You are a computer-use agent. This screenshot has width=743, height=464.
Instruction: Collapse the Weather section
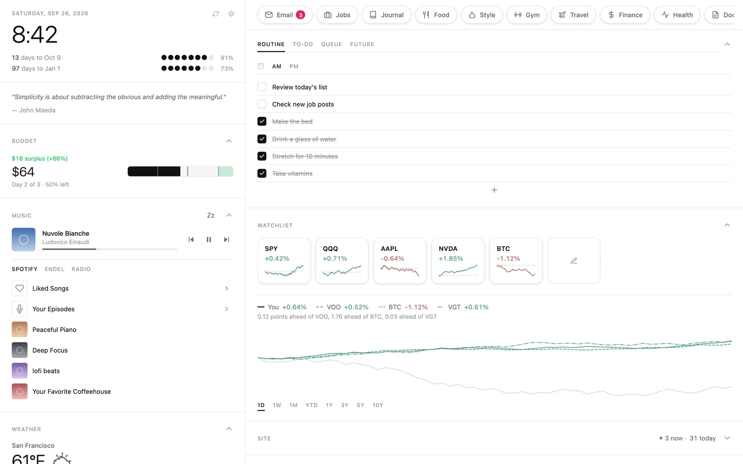pyautogui.click(x=229, y=429)
